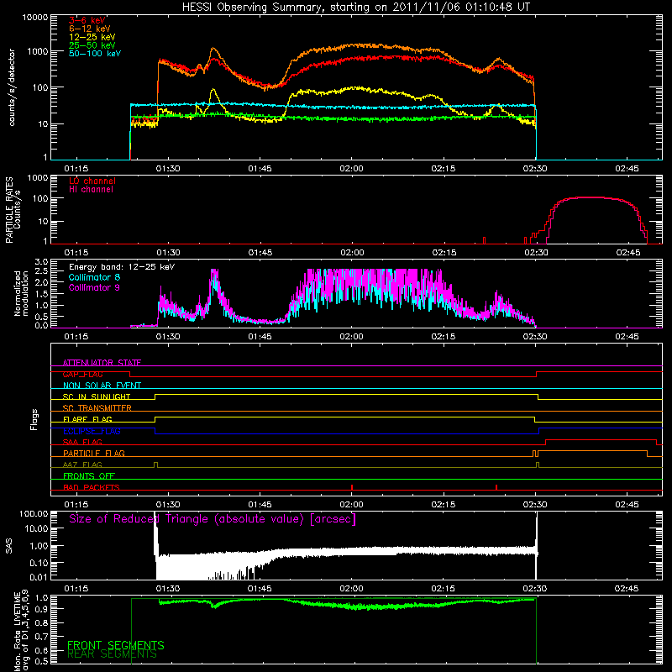The width and height of the screenshot is (672, 672).
Task: Select the FRONT SEGMENTS legend label
Action: tap(116, 645)
